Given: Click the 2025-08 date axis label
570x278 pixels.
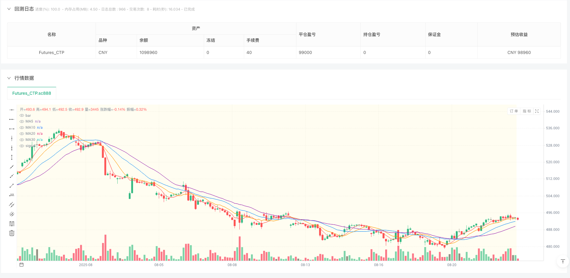Looking at the screenshot, I should click(x=85, y=265).
